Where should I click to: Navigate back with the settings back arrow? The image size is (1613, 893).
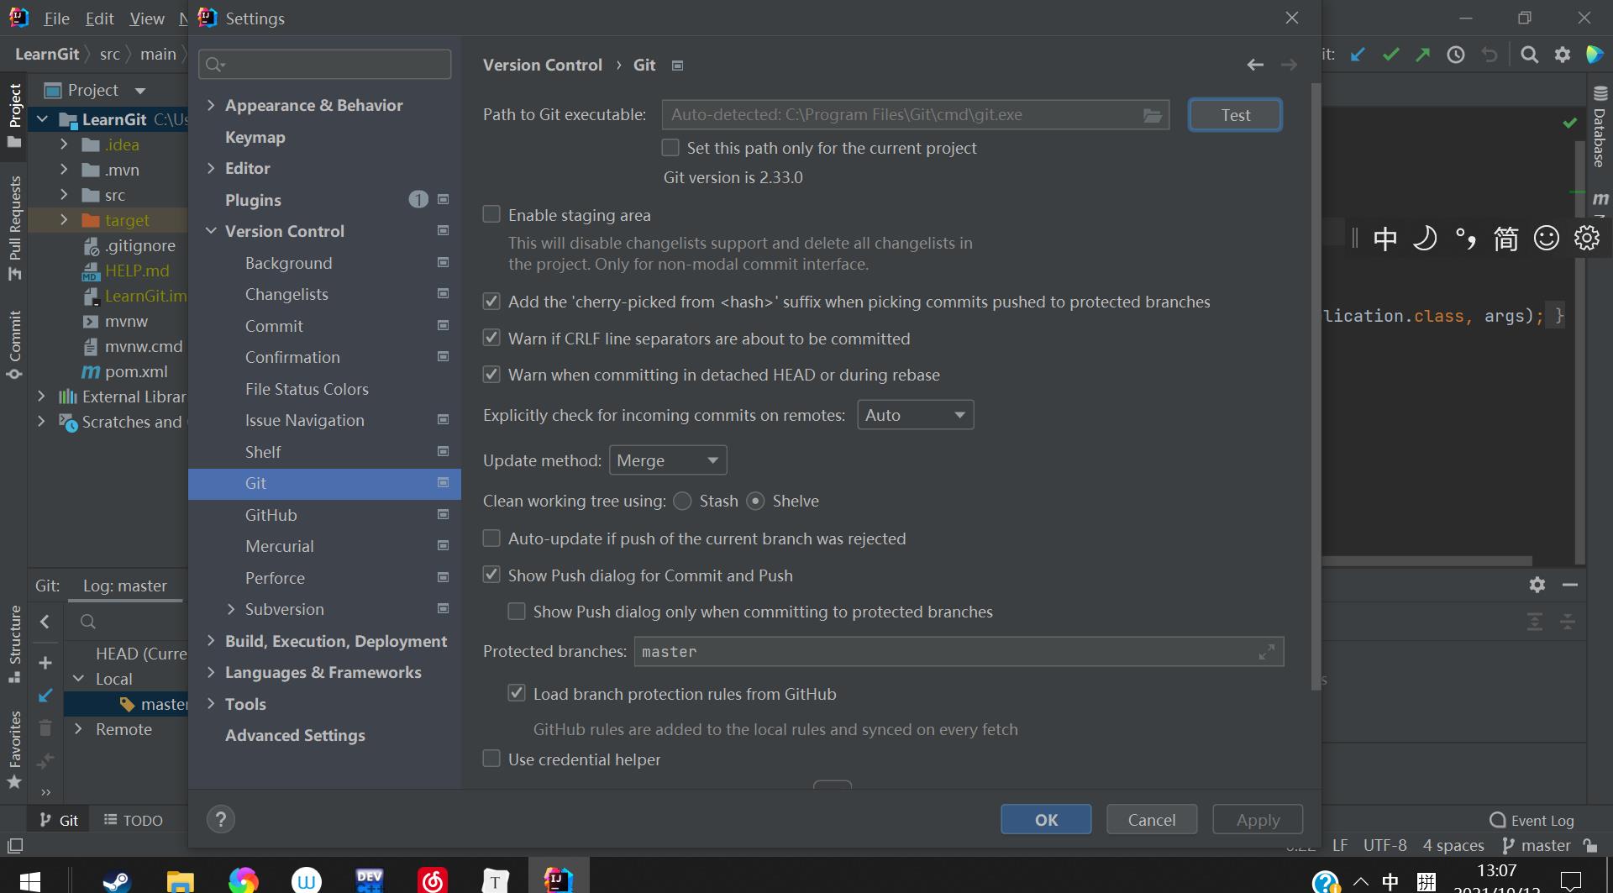[x=1255, y=65]
